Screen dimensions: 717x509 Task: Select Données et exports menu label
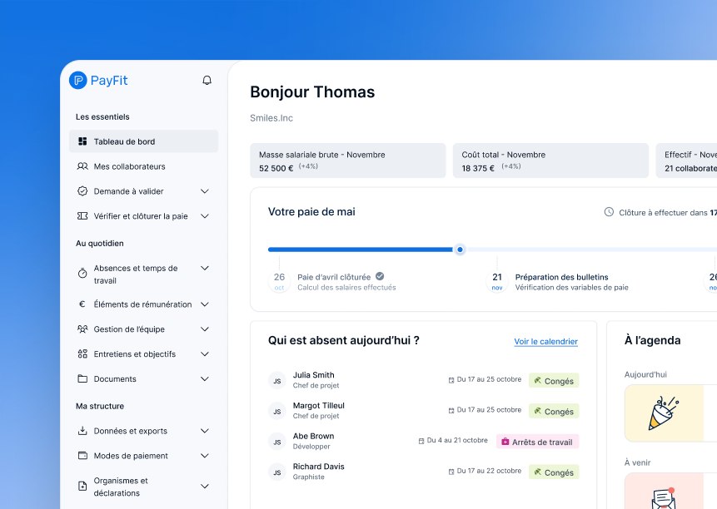(x=130, y=431)
